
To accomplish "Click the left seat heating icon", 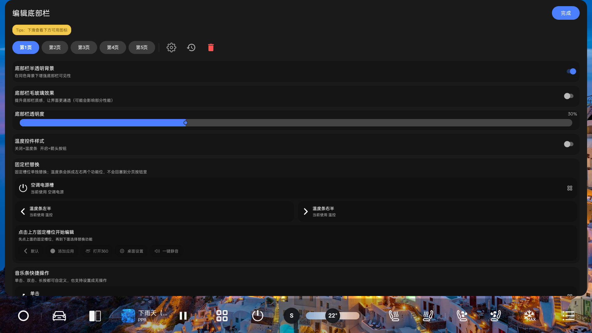I will pyautogui.click(x=394, y=316).
